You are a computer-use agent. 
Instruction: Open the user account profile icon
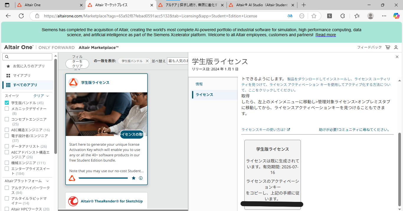(396, 47)
